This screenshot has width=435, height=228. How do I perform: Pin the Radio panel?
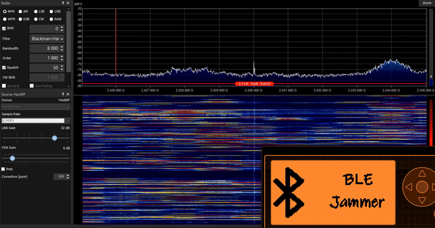pos(63,3)
